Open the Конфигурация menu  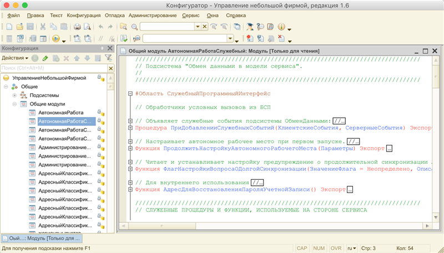pos(84,16)
